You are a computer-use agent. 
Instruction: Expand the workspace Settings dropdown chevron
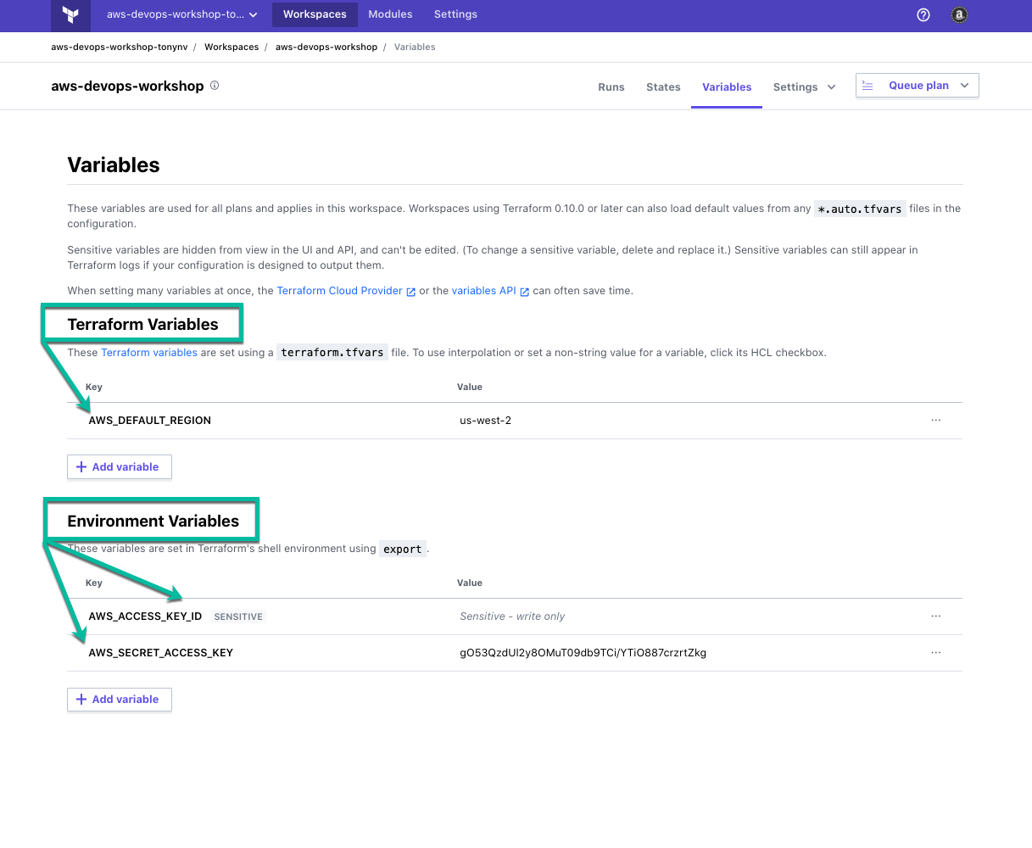pyautogui.click(x=831, y=86)
